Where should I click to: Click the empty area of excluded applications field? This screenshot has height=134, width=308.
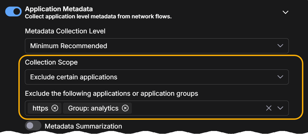click(197, 108)
